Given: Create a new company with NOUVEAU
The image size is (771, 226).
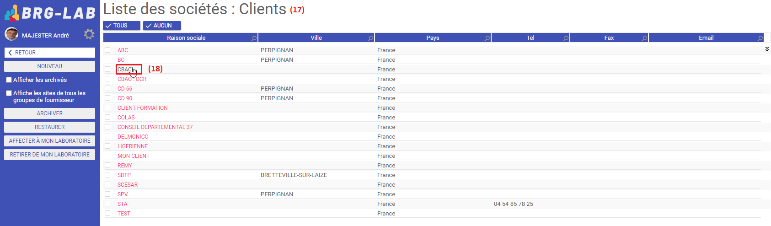Looking at the screenshot, I should point(50,66).
